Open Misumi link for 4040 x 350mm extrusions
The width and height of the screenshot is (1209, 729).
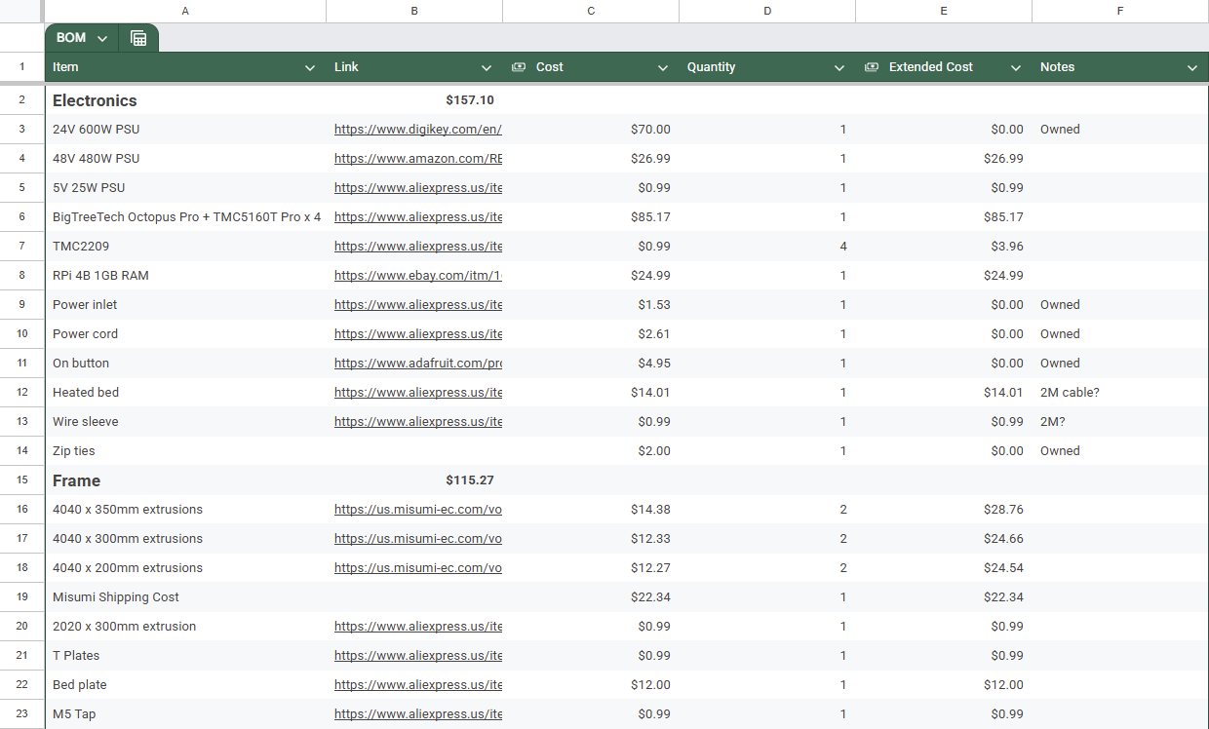point(417,510)
